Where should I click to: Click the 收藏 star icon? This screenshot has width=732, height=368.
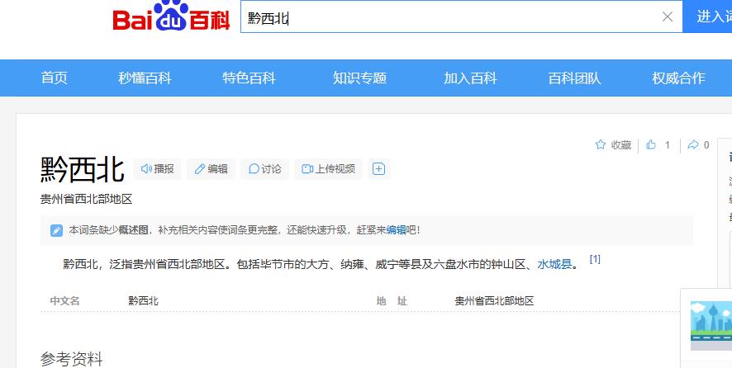601,145
